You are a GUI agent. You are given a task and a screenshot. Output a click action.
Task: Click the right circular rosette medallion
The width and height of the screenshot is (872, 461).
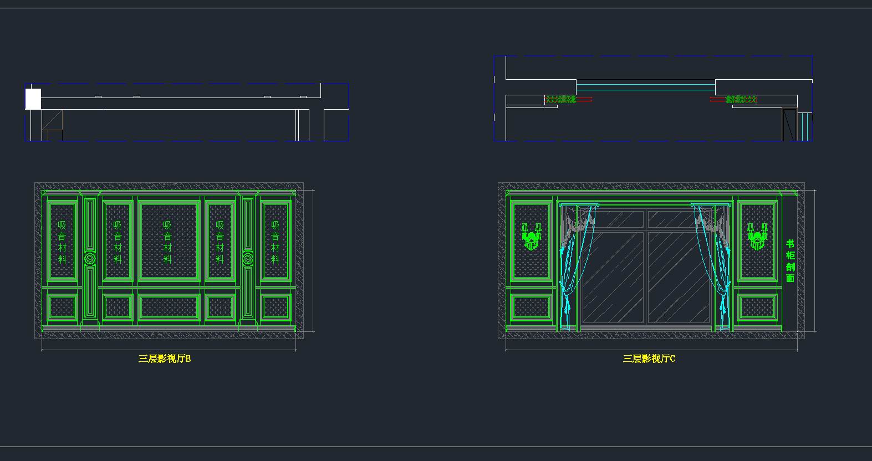[x=248, y=259]
